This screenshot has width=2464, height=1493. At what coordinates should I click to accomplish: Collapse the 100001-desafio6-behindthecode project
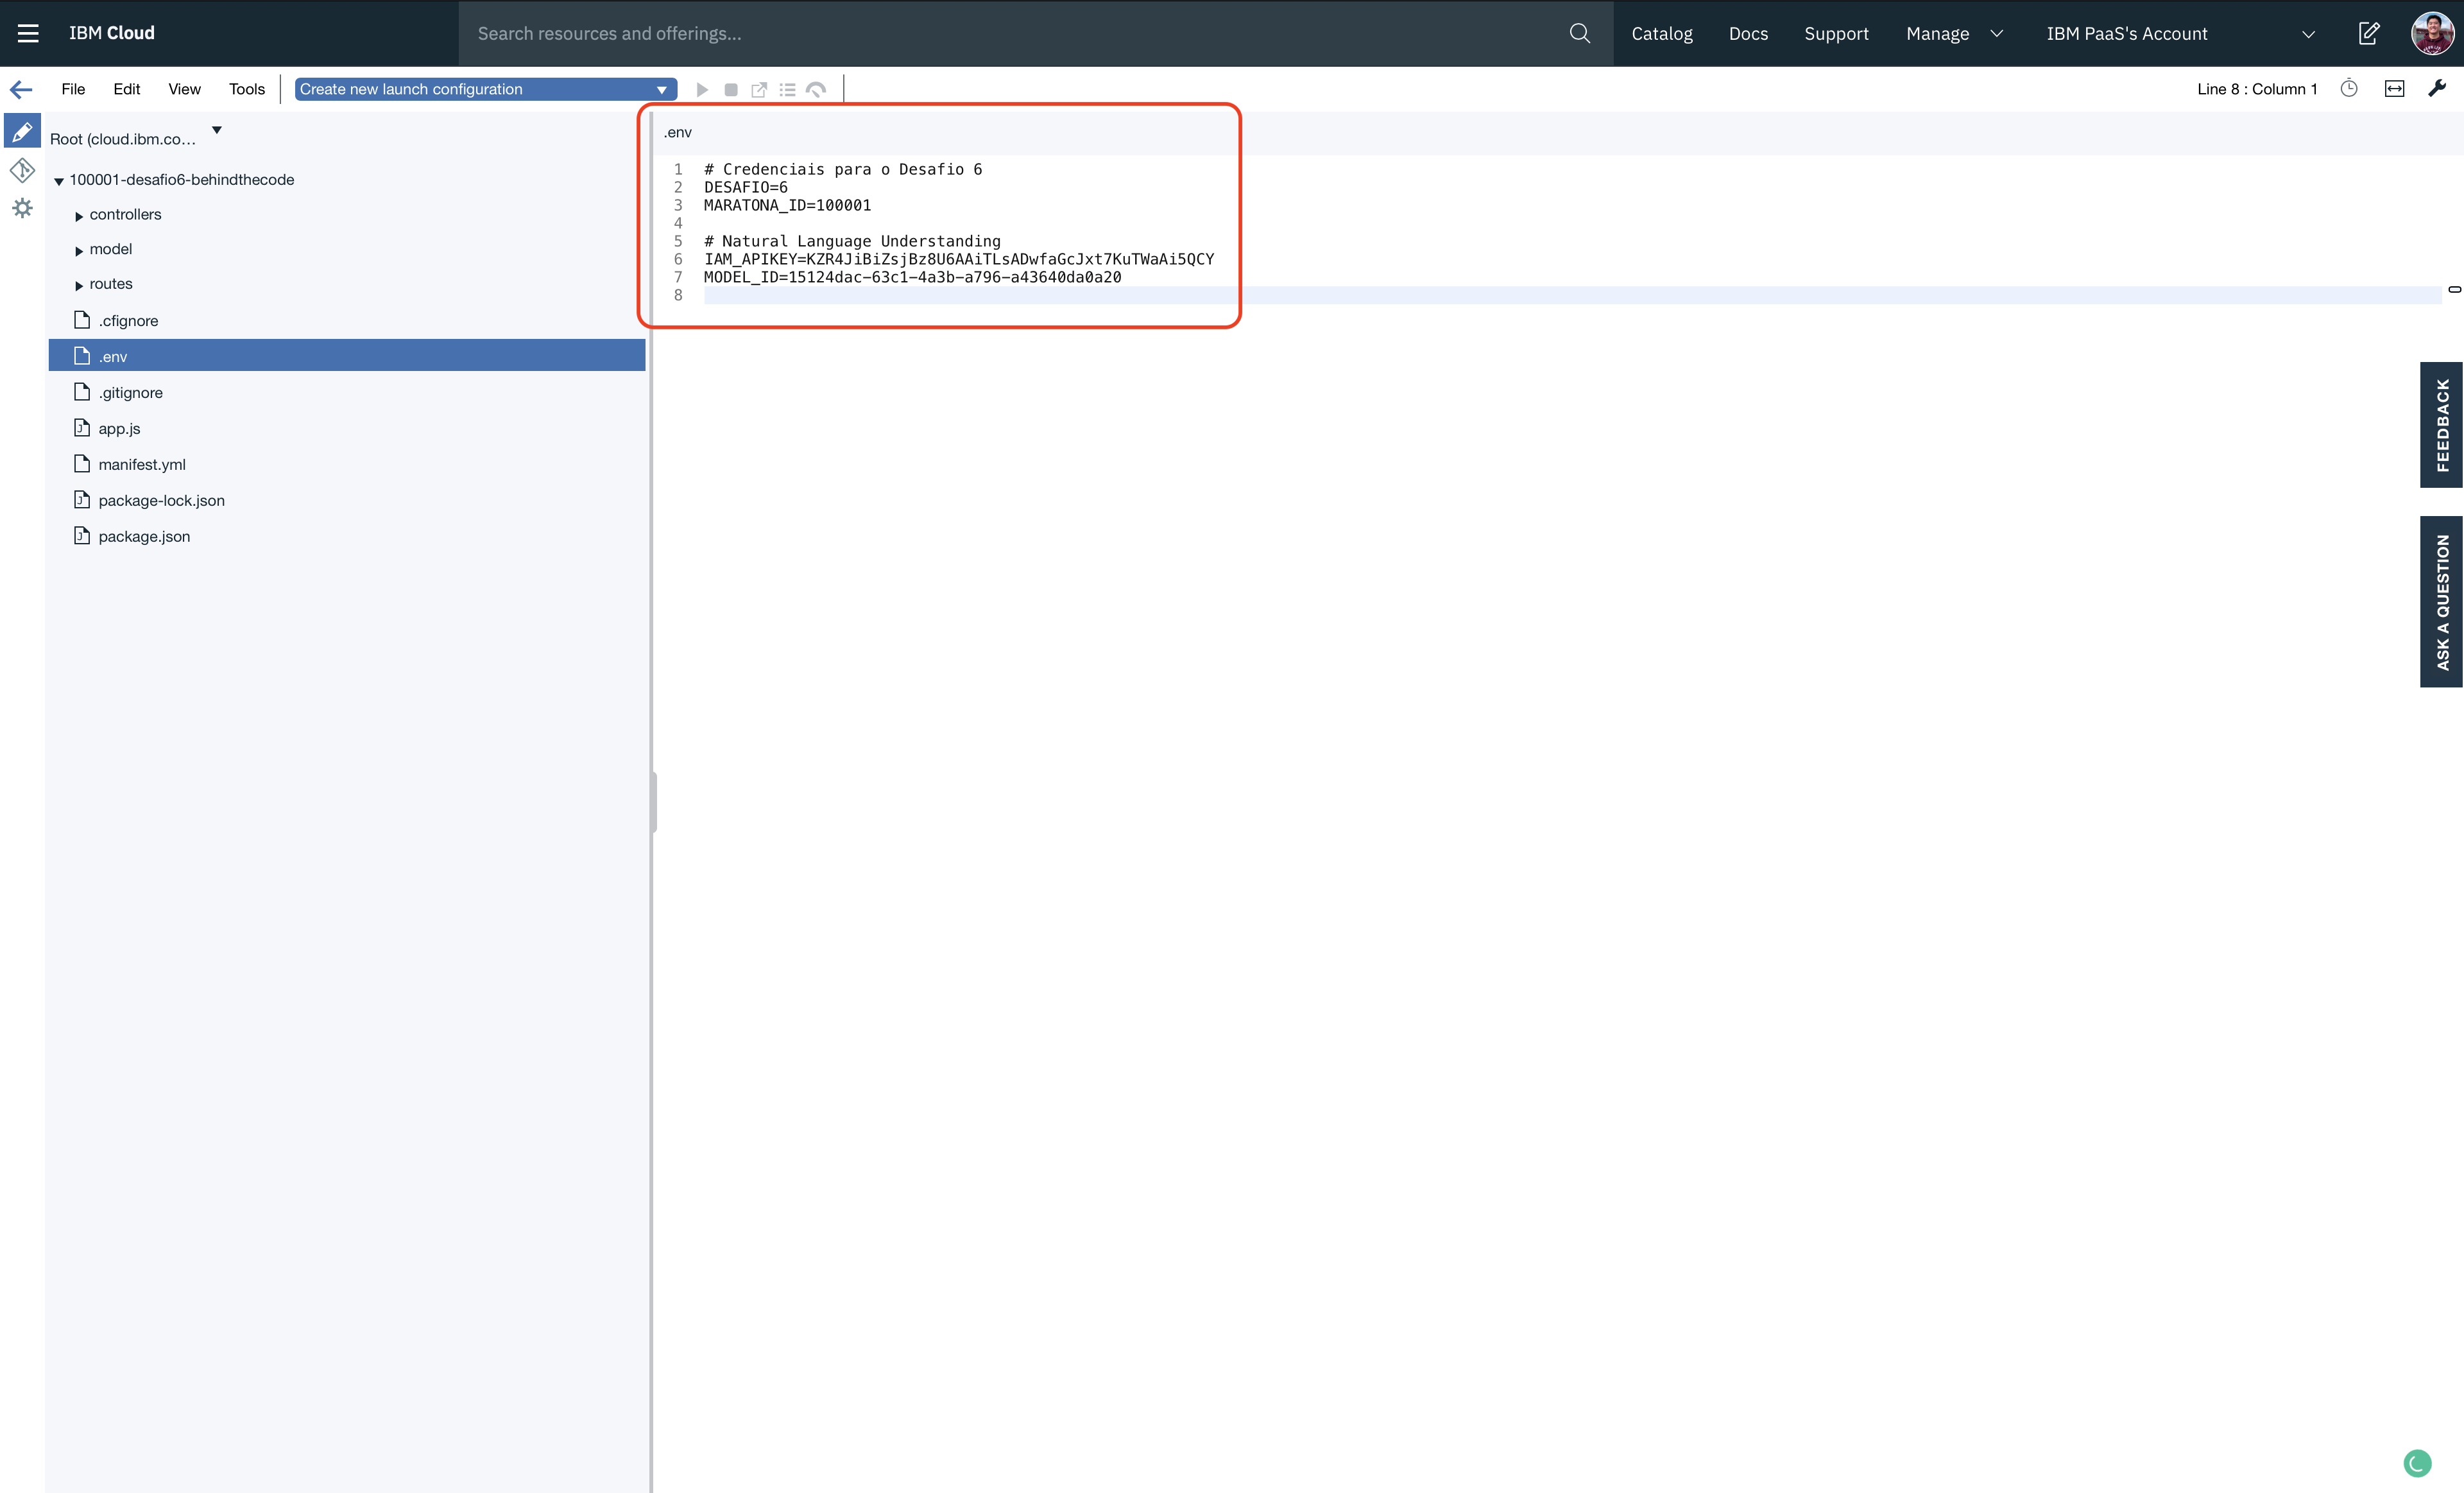(x=59, y=181)
